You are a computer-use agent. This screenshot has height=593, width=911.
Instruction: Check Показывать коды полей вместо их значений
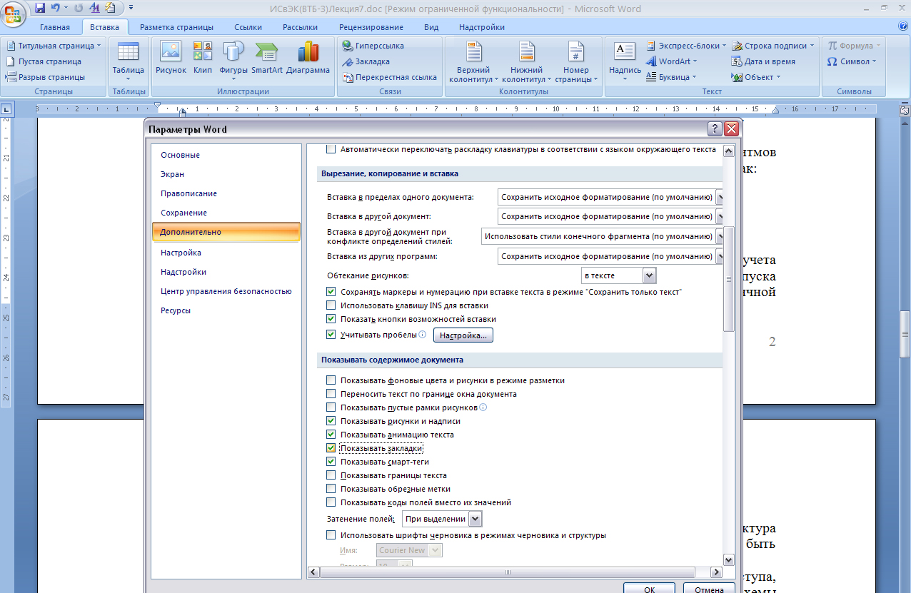click(x=331, y=502)
